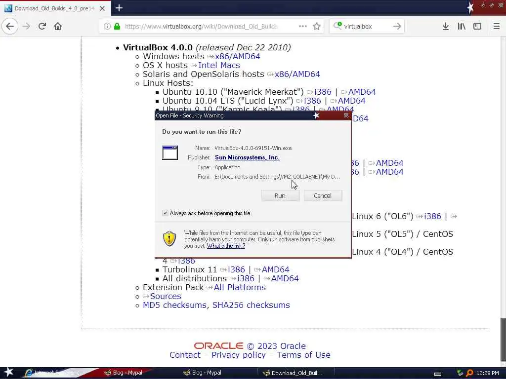
Task: Click the application file icon in the dialog
Action: [x=170, y=152]
